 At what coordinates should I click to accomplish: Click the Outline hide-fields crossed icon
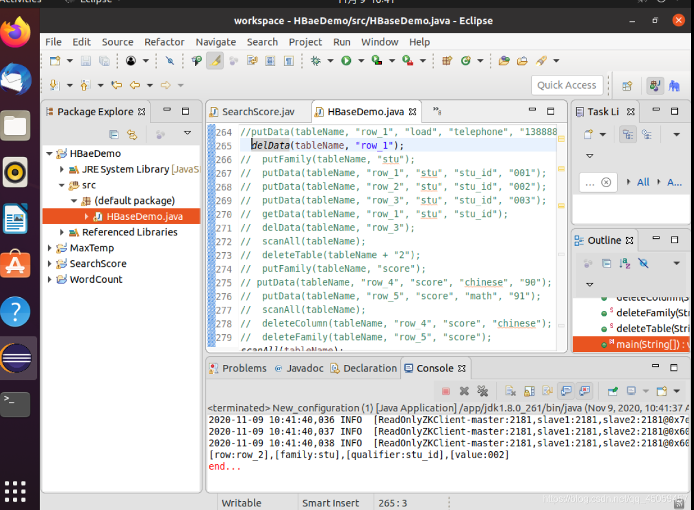point(643,264)
